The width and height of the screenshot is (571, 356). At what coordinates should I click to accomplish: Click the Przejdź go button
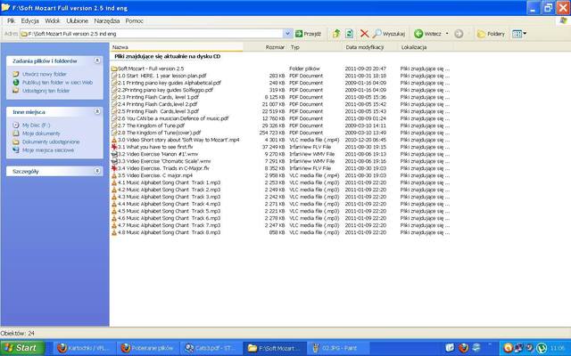pos(309,34)
